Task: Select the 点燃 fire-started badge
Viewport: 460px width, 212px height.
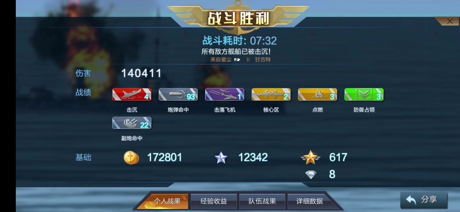Action: (x=318, y=95)
